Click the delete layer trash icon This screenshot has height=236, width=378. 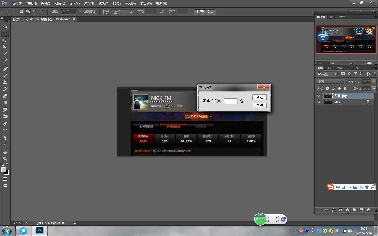(x=369, y=210)
